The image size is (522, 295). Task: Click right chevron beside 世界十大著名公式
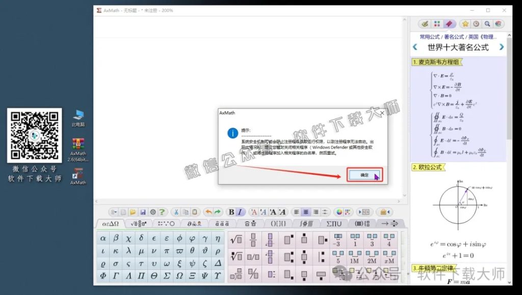click(x=502, y=46)
